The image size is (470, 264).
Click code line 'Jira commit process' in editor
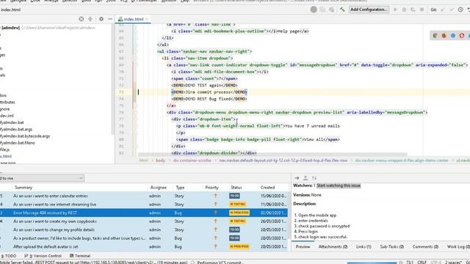coord(209,92)
